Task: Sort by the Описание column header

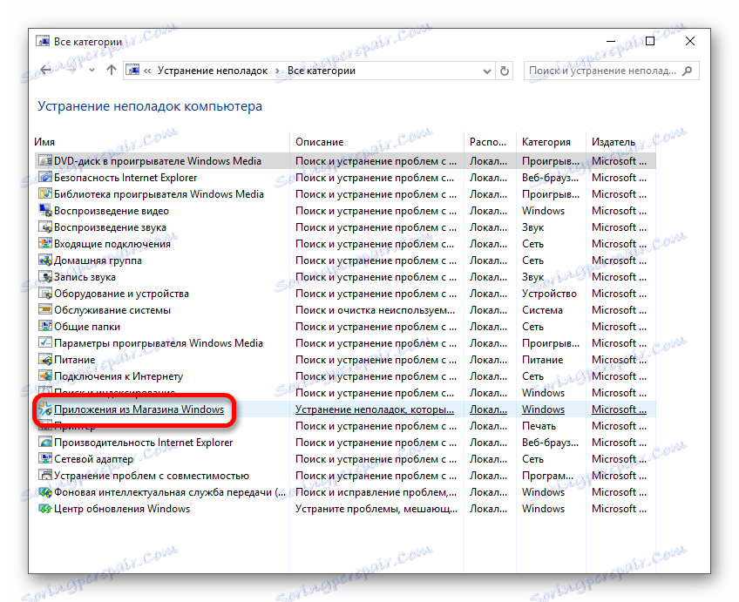Action: 319,142
